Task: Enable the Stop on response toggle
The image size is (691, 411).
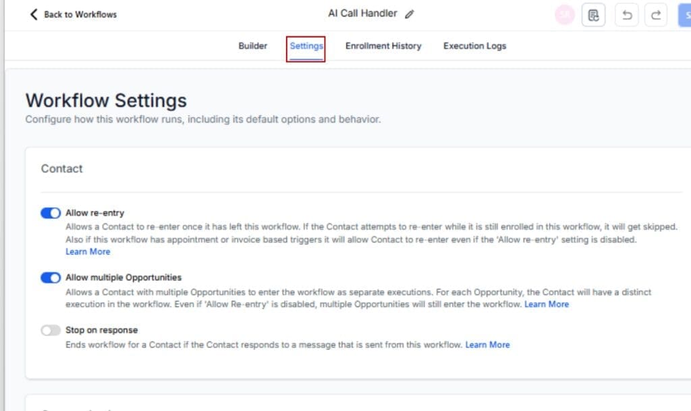Action: pos(51,330)
